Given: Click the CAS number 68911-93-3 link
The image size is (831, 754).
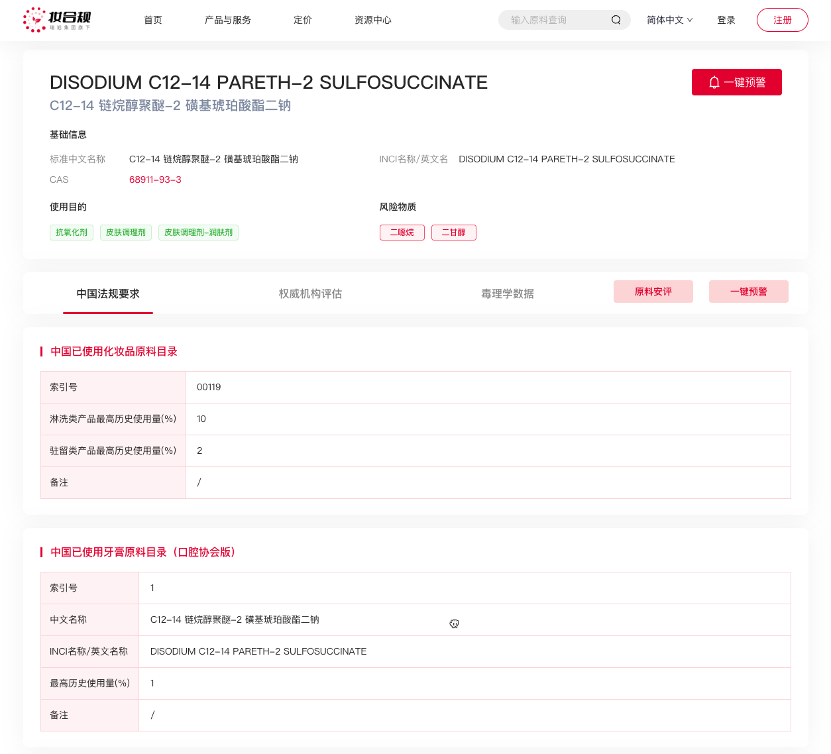Looking at the screenshot, I should coord(155,180).
